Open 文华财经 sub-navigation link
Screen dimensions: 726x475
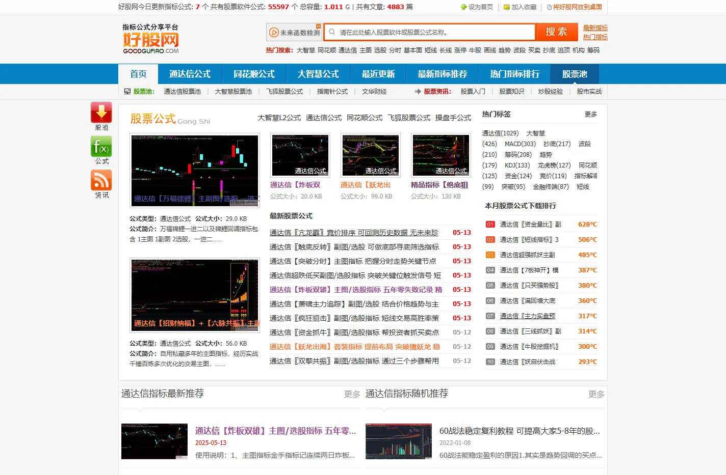click(374, 92)
